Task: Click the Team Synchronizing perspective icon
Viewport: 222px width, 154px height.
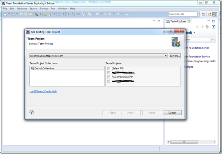Action: click(x=210, y=14)
